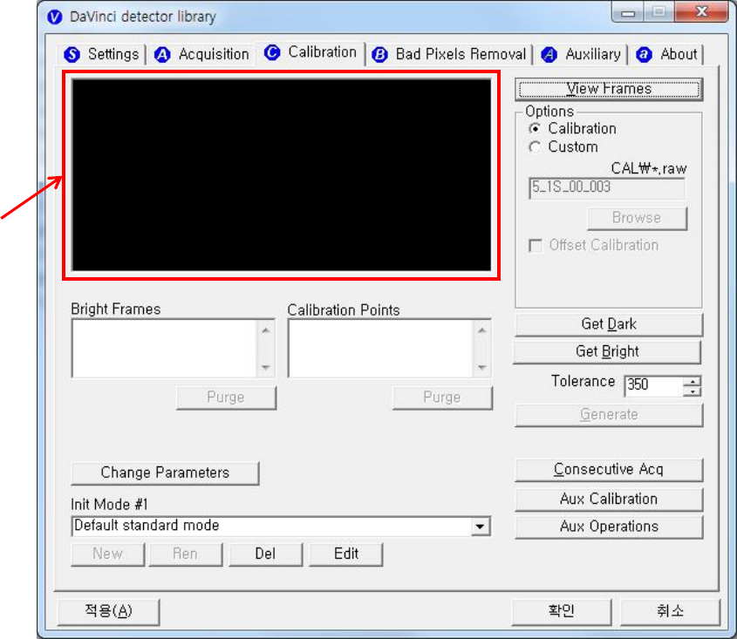Viewport: 737px width, 639px height.
Task: Click the S icon on Settings tab
Action: coord(72,55)
